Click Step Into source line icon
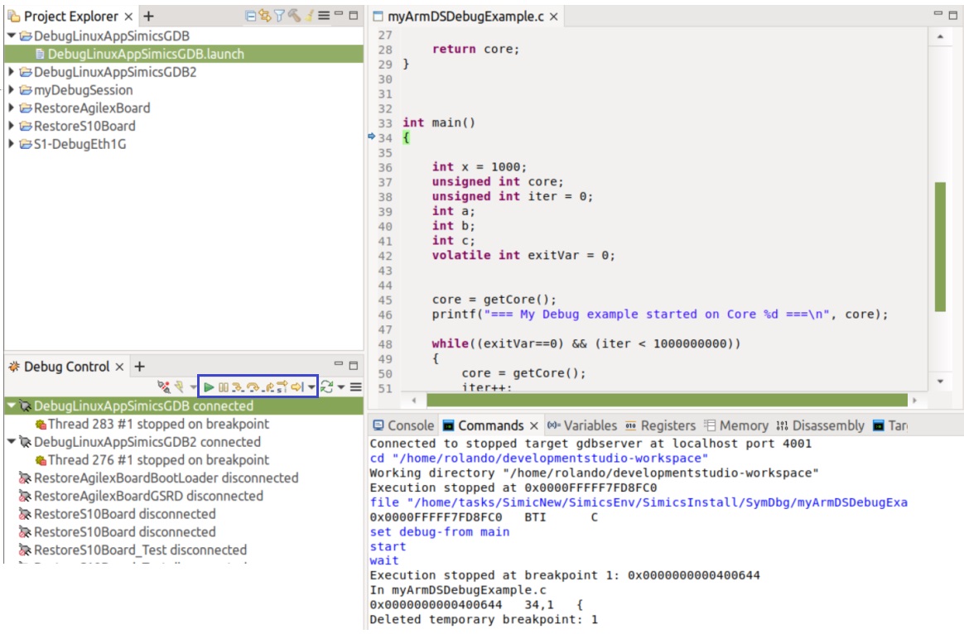This screenshot has width=964, height=634. (238, 387)
